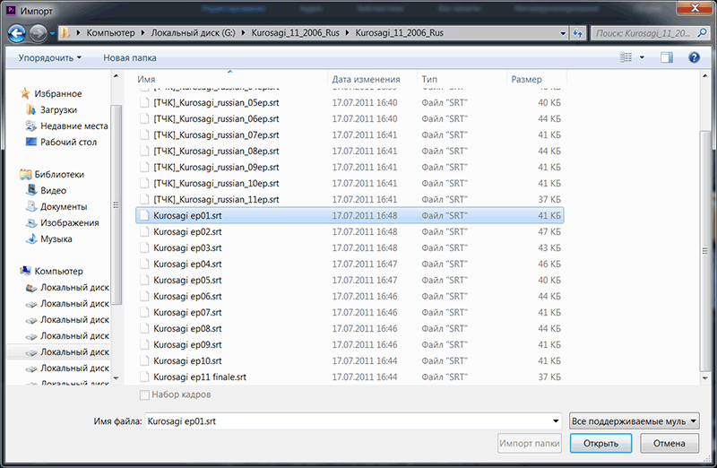Sort by Дата изменения column header
Image resolution: width=717 pixels, height=468 pixels.
373,79
